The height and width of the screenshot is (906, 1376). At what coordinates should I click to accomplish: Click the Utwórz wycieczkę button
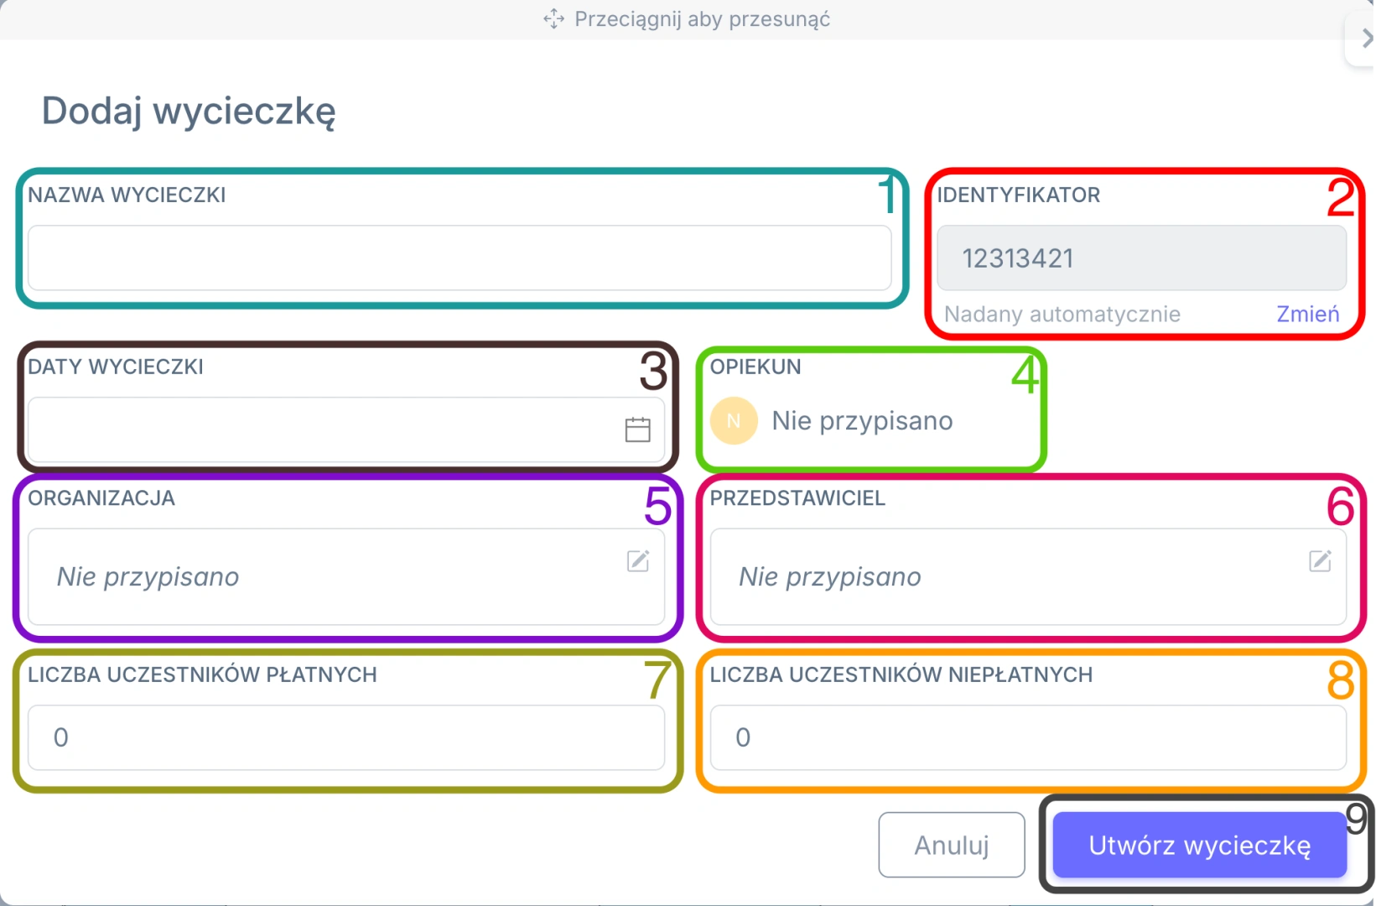(x=1199, y=845)
